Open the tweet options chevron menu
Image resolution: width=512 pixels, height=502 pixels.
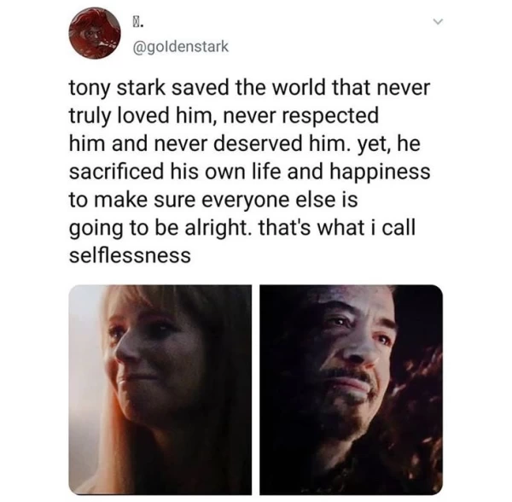(439, 25)
